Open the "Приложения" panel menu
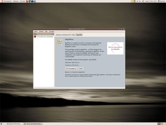The height and width of the screenshot is (125, 166). pyautogui.click(x=8, y=1)
